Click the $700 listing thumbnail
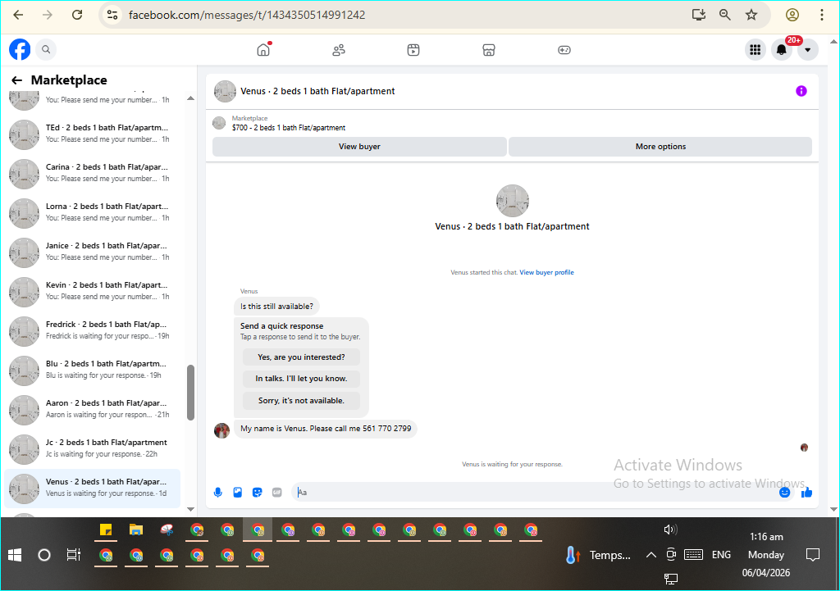840x591 pixels. click(x=219, y=123)
